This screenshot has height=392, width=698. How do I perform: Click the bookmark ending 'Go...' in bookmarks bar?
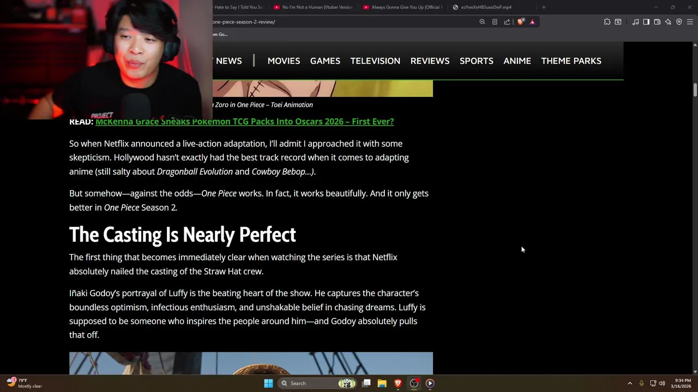(220, 34)
